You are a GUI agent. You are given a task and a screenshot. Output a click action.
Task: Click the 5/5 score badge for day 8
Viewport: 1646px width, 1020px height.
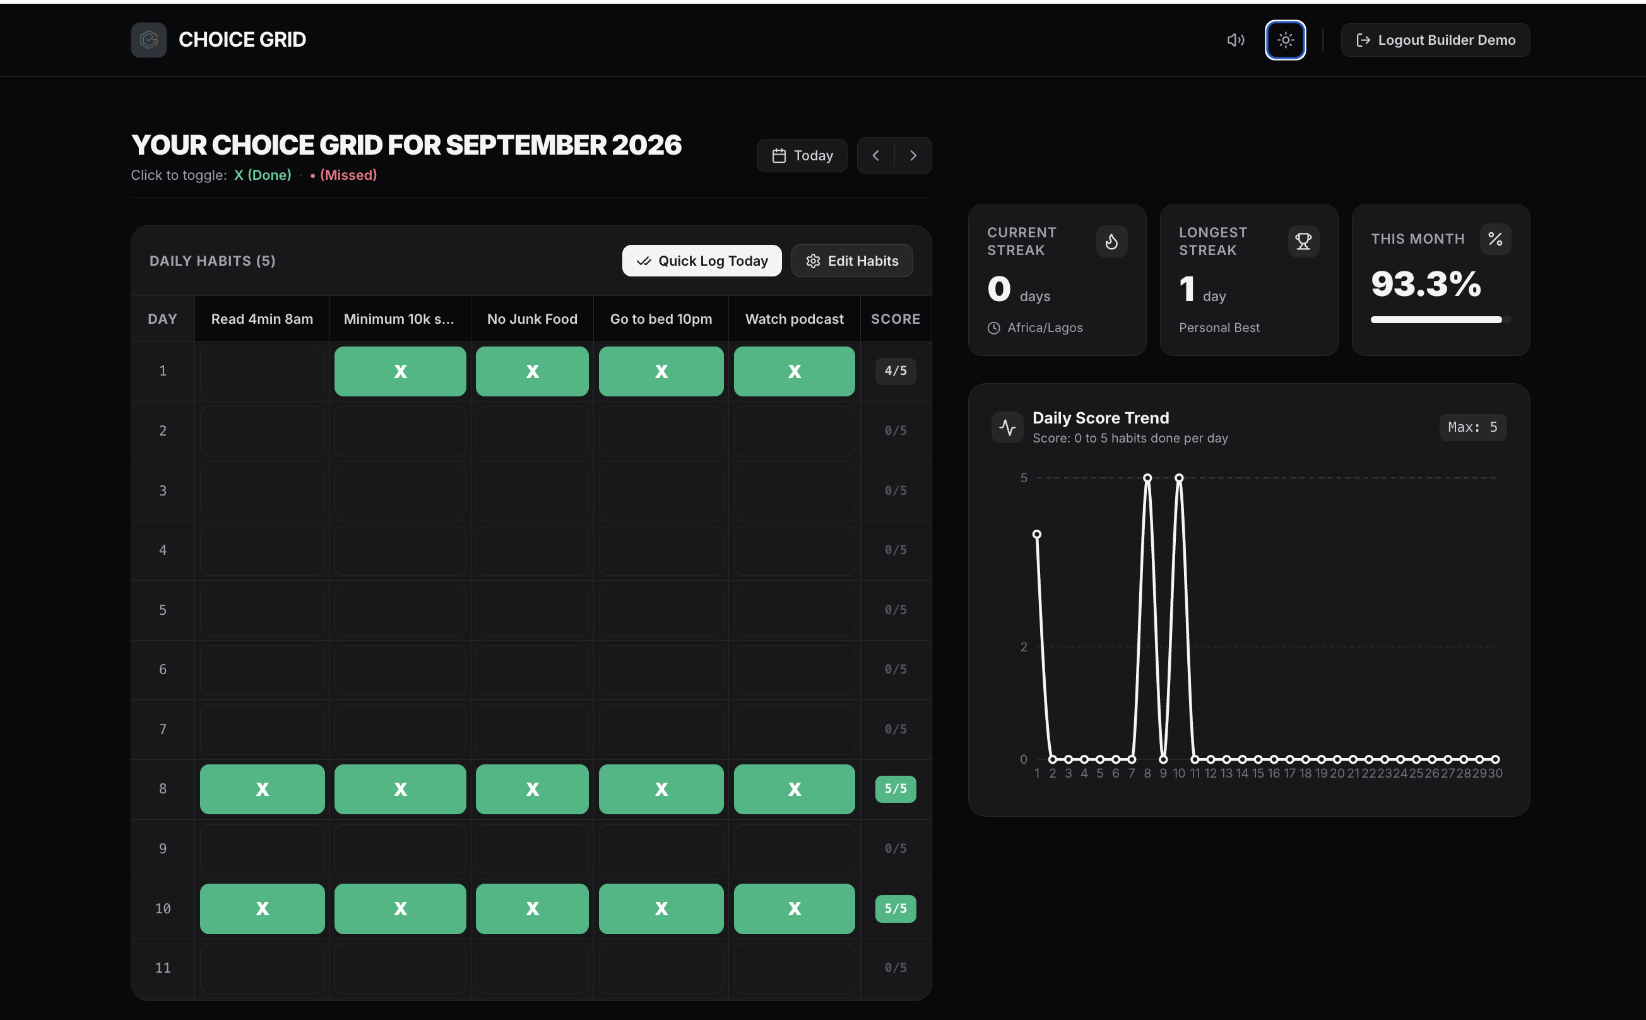click(895, 788)
